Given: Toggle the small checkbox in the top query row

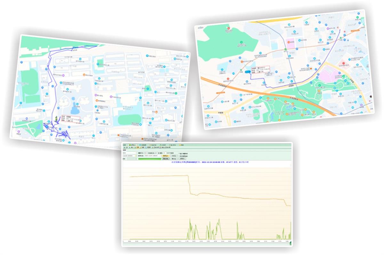Looking at the screenshot, I should (x=158, y=153).
